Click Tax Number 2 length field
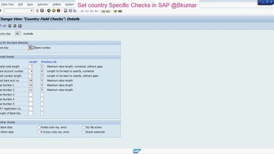 31,90
